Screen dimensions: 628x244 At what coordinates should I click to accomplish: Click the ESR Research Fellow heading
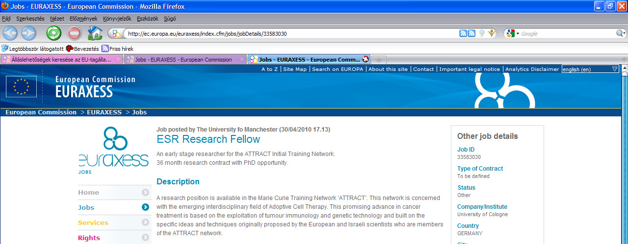click(209, 139)
